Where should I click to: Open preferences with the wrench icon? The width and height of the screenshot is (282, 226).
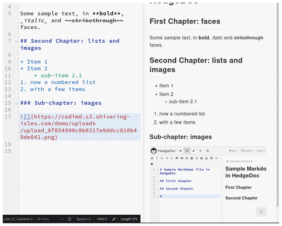[x=114, y=219]
